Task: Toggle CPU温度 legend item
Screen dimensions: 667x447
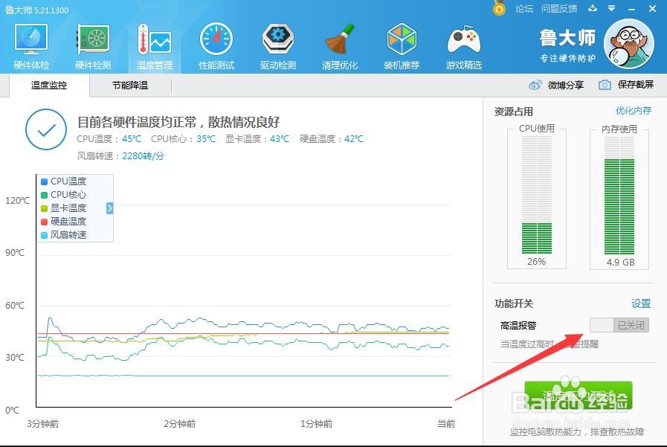Action: click(x=64, y=181)
